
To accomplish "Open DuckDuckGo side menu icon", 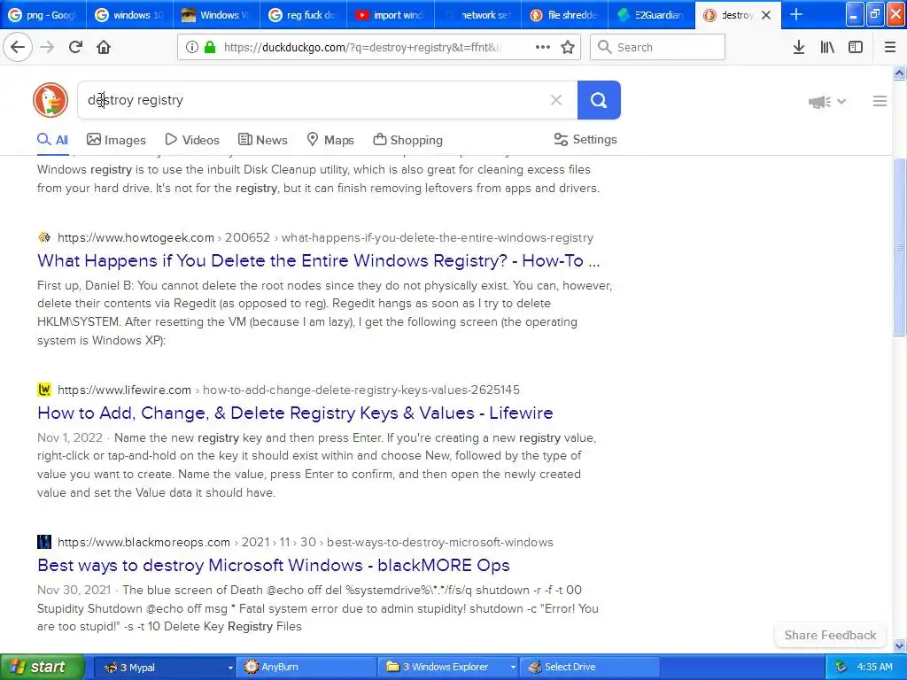I will [880, 101].
